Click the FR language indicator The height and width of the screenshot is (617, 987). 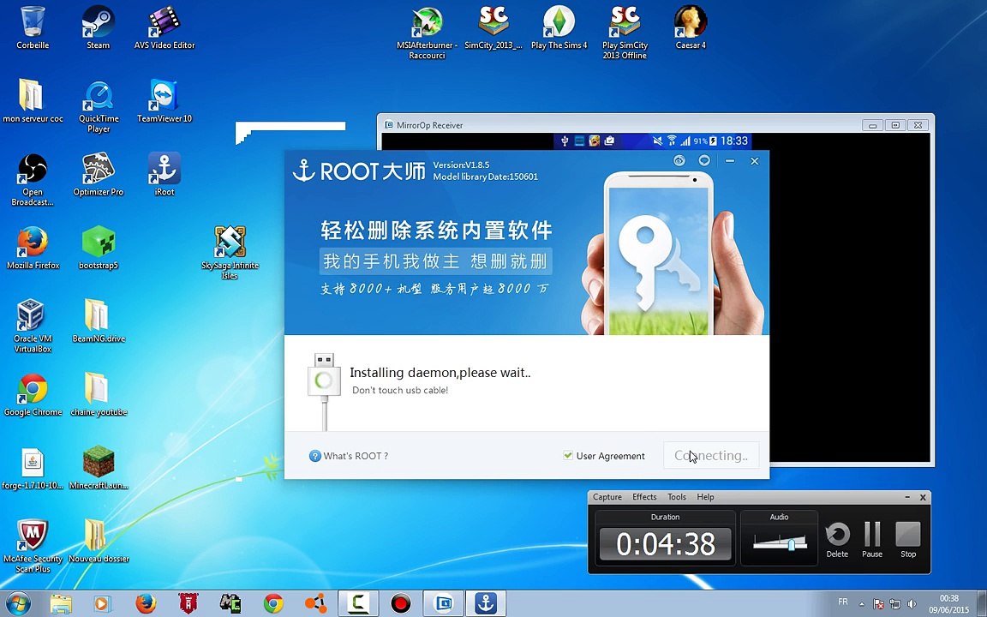pos(843,602)
